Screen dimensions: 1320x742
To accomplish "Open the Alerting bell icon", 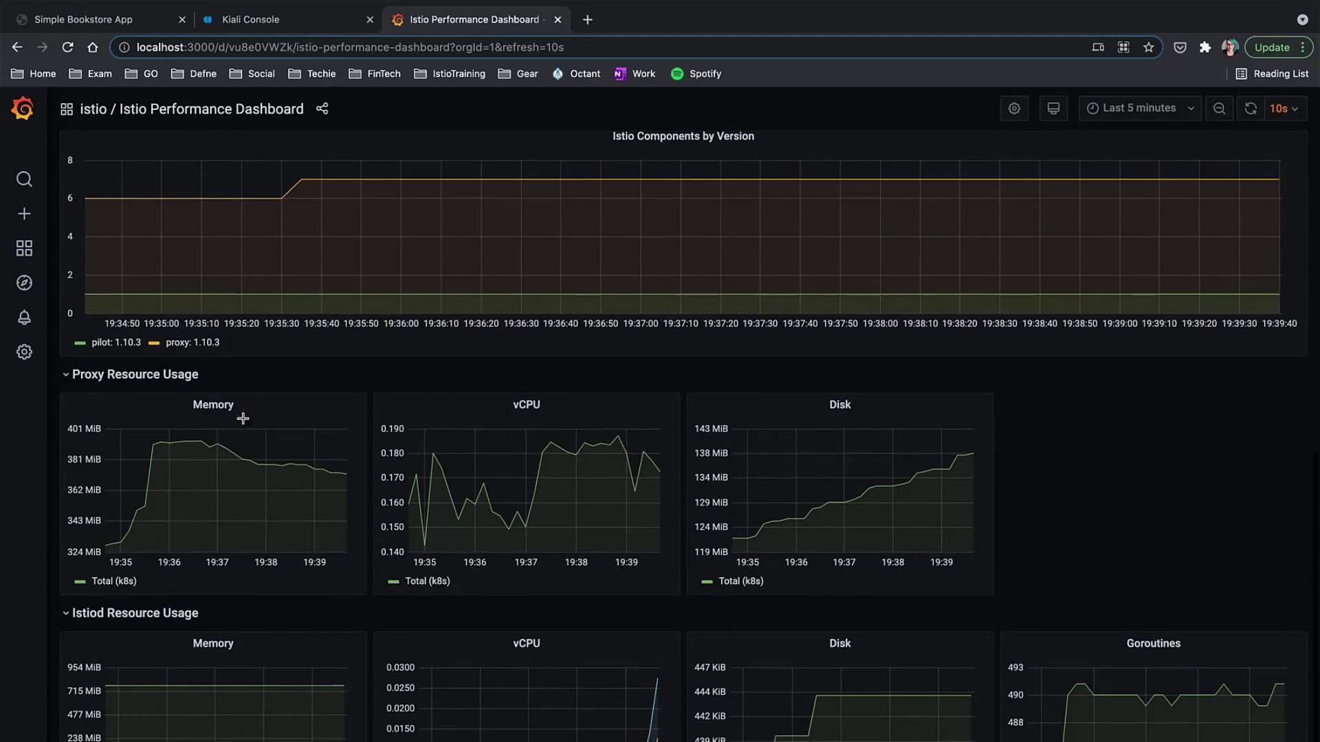I will (x=24, y=317).
